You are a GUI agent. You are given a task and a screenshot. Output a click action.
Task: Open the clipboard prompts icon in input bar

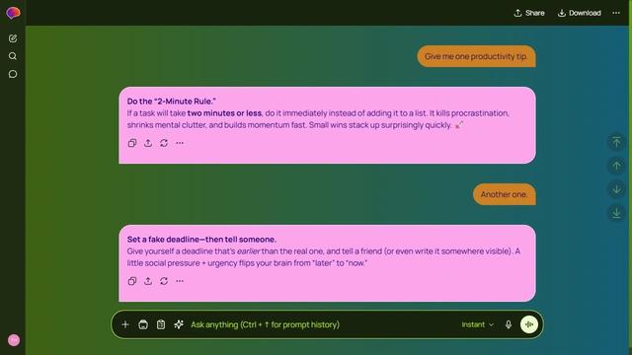coord(161,324)
